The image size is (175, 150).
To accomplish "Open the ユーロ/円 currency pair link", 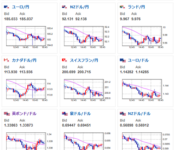I will pos(20,7).
